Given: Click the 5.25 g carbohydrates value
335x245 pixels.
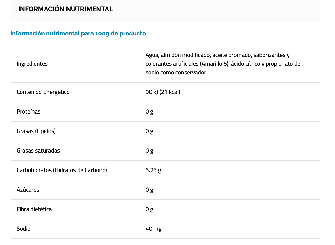Looking at the screenshot, I should [x=153, y=170].
